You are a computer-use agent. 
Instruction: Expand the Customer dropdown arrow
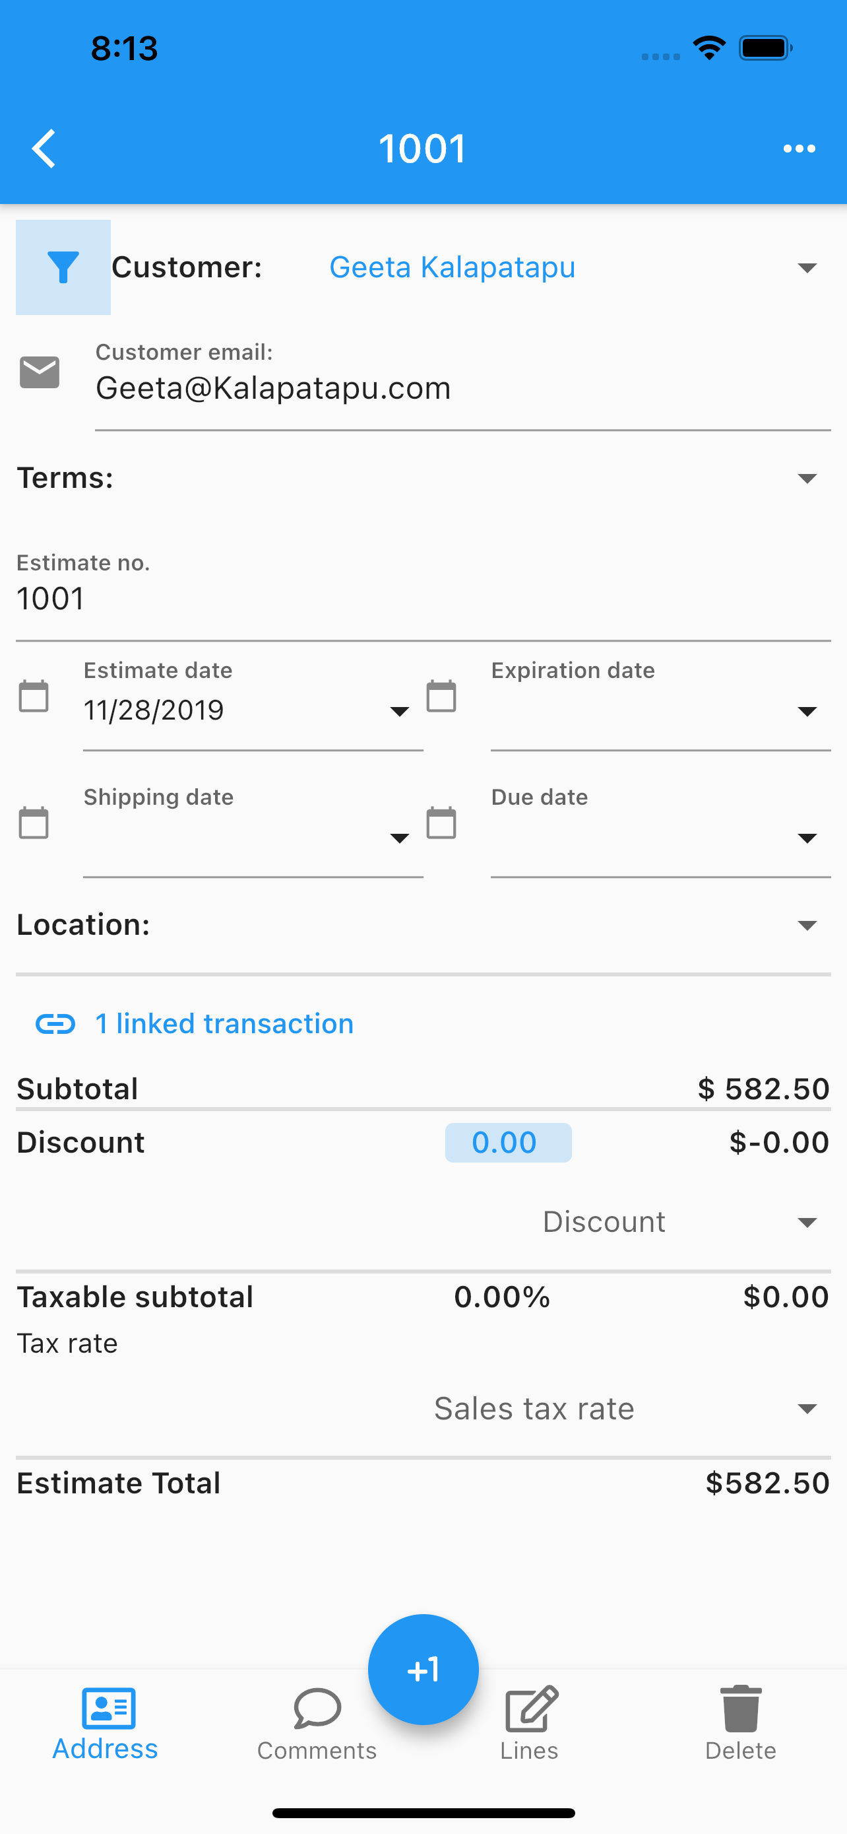[x=807, y=267]
